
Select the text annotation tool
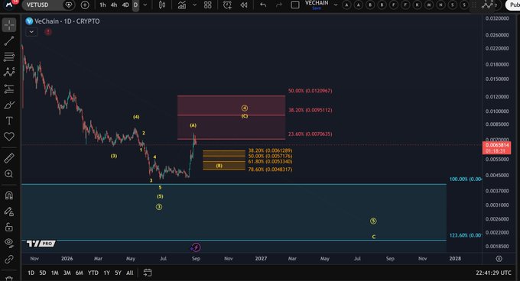pos(9,121)
